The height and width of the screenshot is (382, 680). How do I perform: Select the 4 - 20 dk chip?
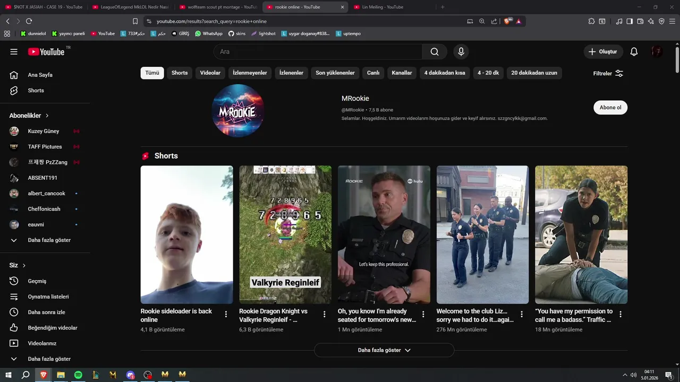pyautogui.click(x=488, y=73)
